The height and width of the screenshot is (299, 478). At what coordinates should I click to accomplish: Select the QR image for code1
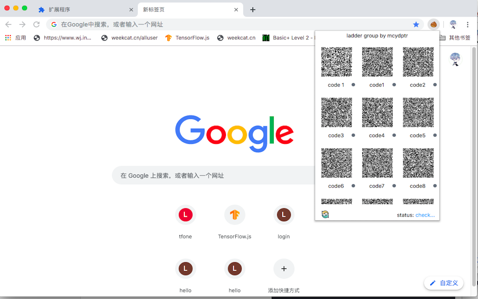(x=377, y=62)
